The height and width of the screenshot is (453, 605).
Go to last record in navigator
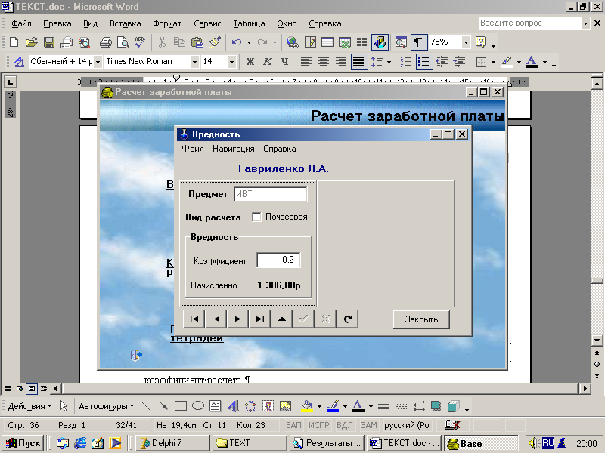click(260, 319)
